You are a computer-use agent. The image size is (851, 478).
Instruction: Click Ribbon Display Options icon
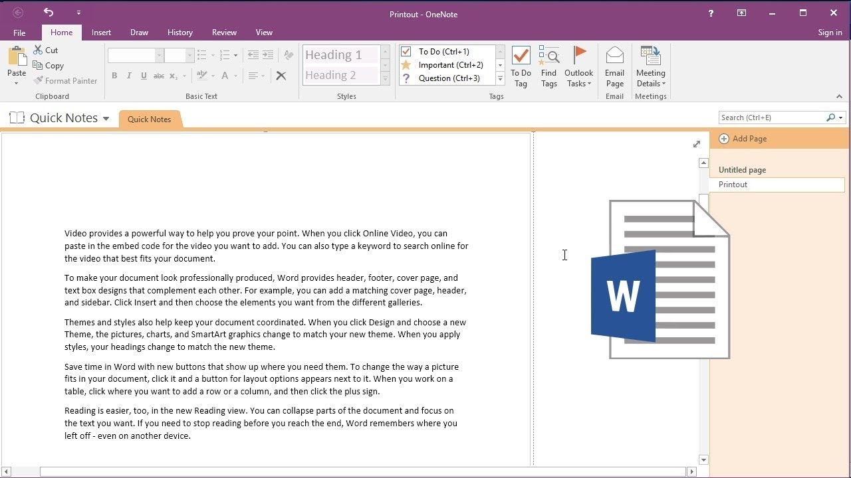click(741, 13)
